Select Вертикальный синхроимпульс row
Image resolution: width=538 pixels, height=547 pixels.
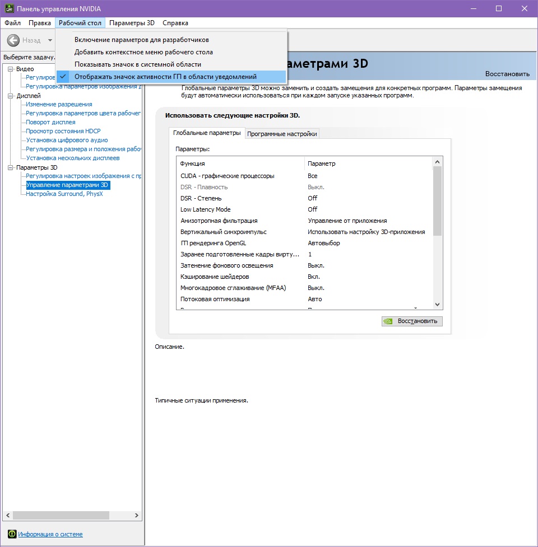point(304,232)
